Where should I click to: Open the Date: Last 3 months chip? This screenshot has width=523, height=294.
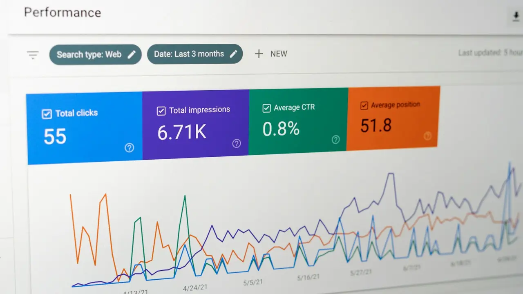195,54
